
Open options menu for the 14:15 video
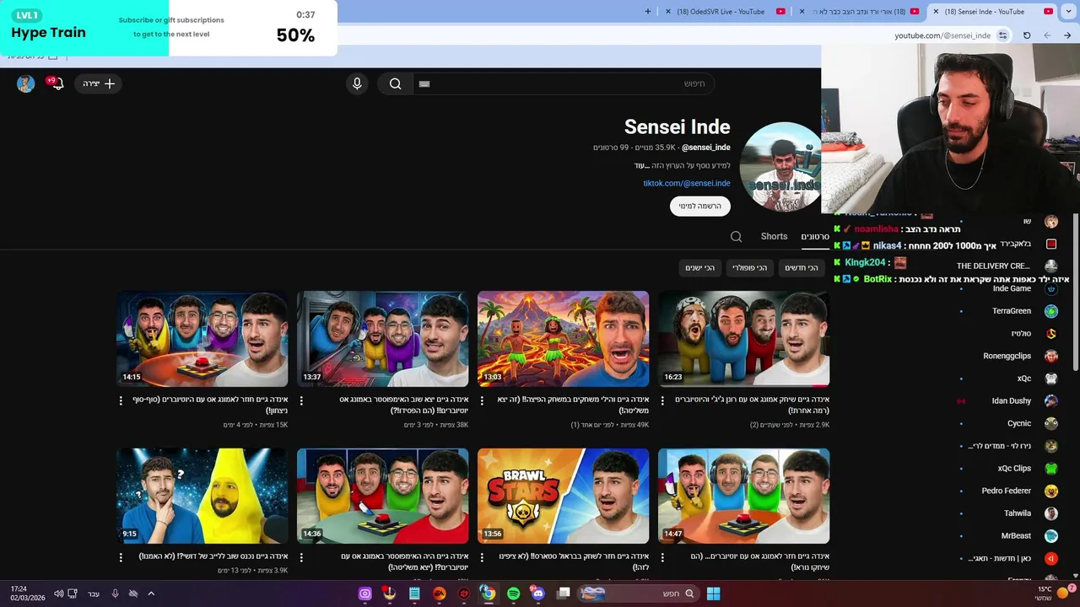click(121, 400)
